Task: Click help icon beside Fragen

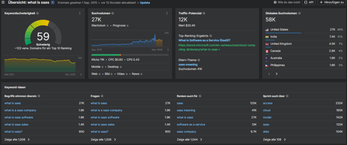Action: (x=102, y=96)
